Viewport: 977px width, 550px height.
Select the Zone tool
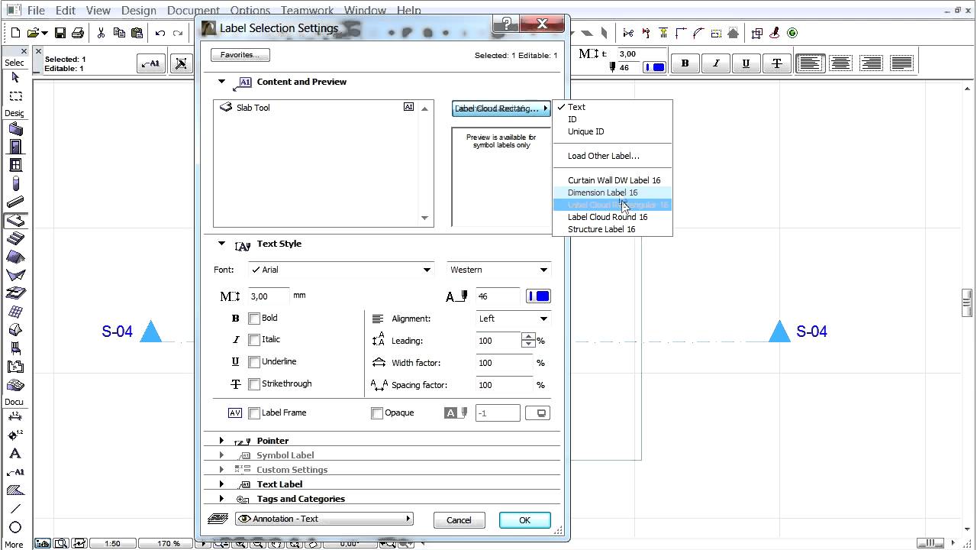[x=15, y=367]
